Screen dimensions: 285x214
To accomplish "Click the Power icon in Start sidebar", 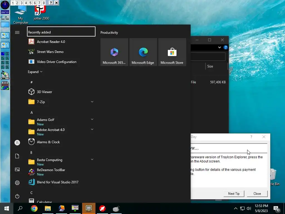I will pyautogui.click(x=17, y=196).
